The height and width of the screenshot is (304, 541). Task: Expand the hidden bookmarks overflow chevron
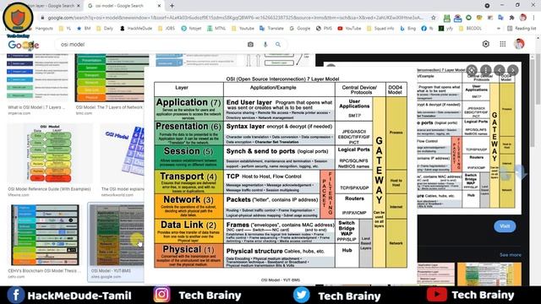click(x=499, y=28)
